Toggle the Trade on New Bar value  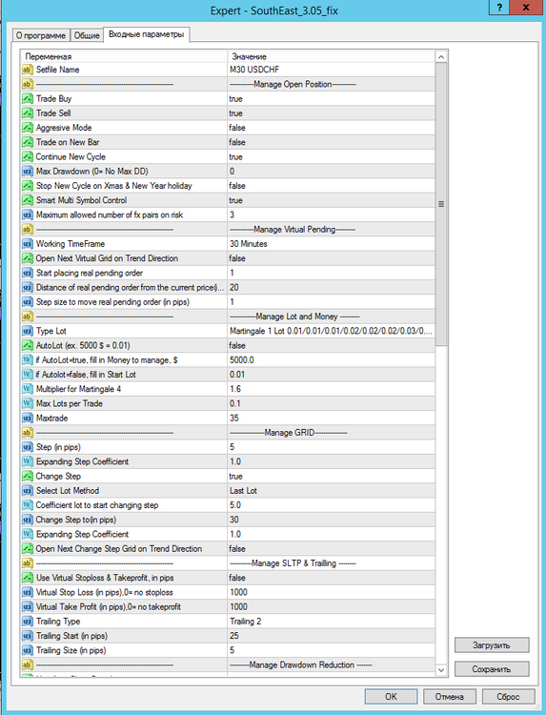331,142
